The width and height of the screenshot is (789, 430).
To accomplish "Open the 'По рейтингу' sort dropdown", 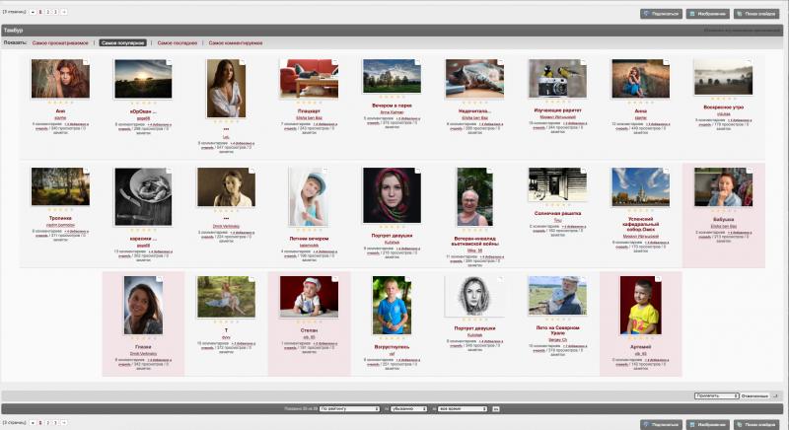I will coord(349,409).
